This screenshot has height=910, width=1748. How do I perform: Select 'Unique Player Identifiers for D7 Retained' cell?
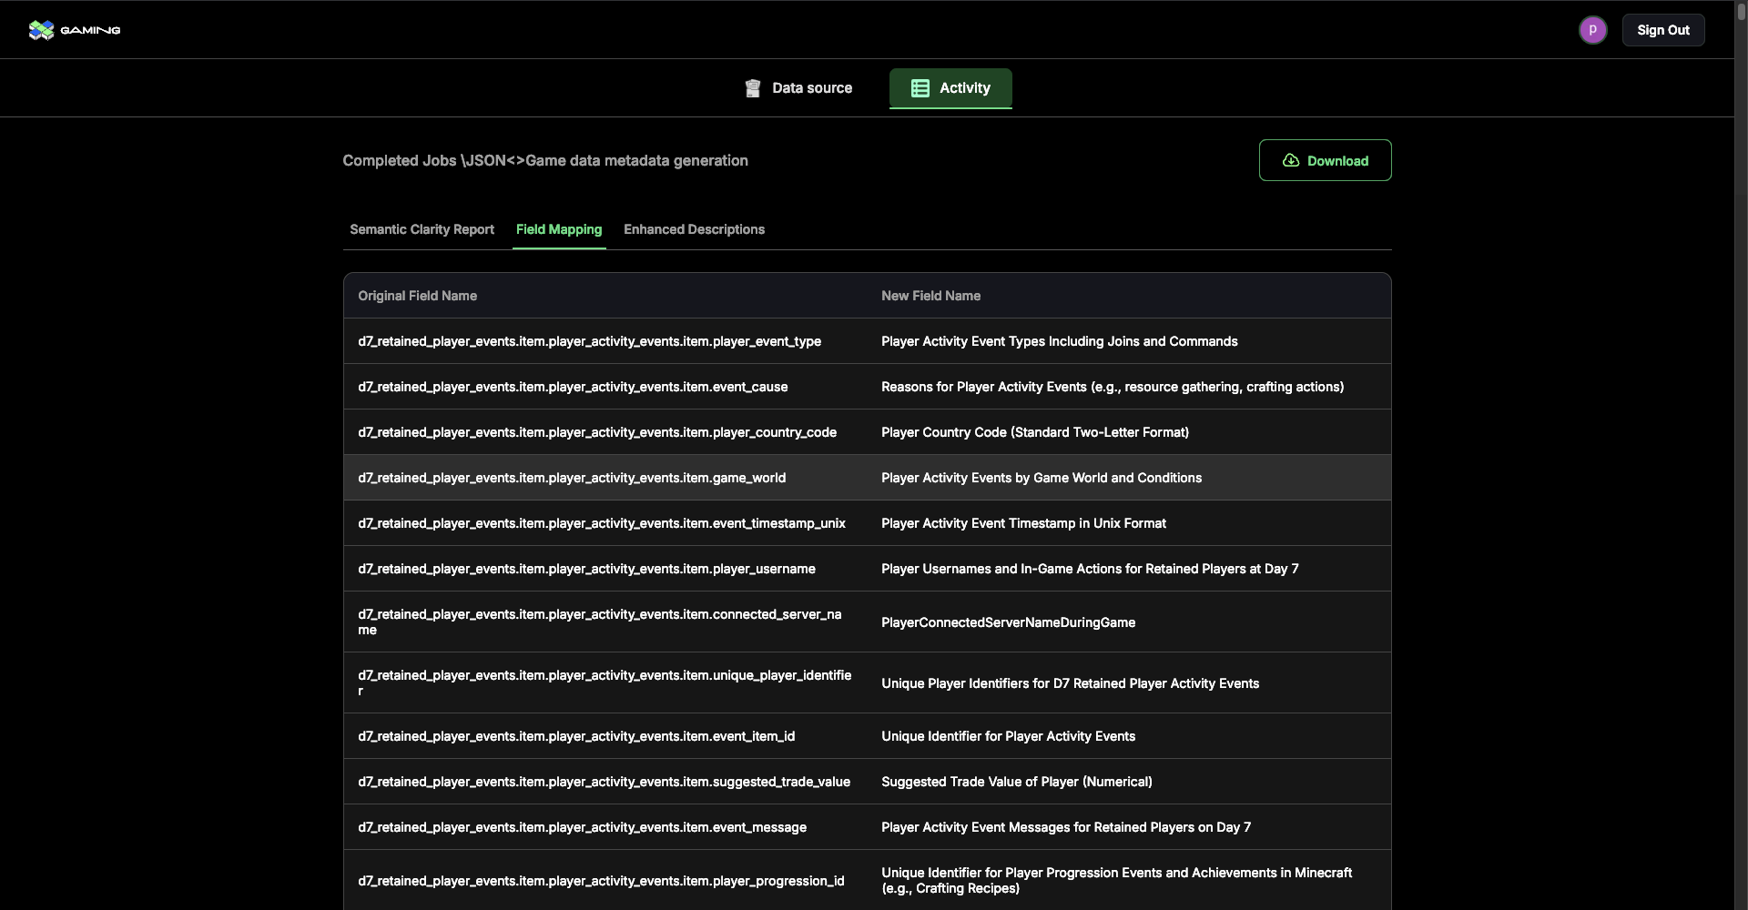point(1129,682)
